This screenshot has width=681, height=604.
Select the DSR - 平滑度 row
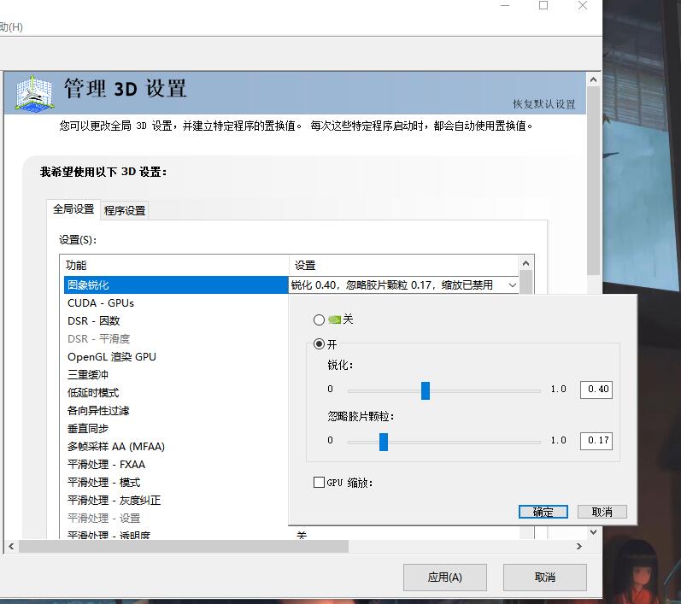click(176, 338)
